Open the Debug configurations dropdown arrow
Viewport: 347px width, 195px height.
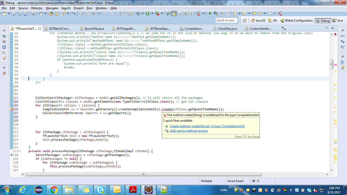(x=143, y=13)
